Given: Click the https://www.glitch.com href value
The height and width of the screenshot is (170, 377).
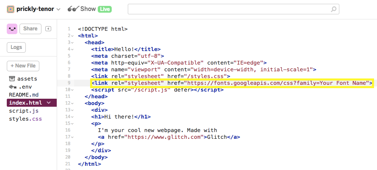Looking at the screenshot, I should point(166,137).
